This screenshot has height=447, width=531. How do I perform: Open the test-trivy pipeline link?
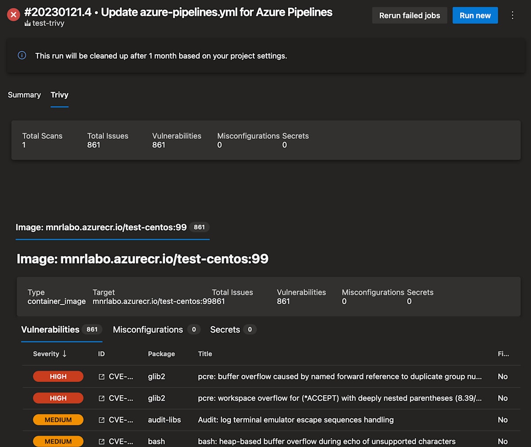[x=48, y=23]
